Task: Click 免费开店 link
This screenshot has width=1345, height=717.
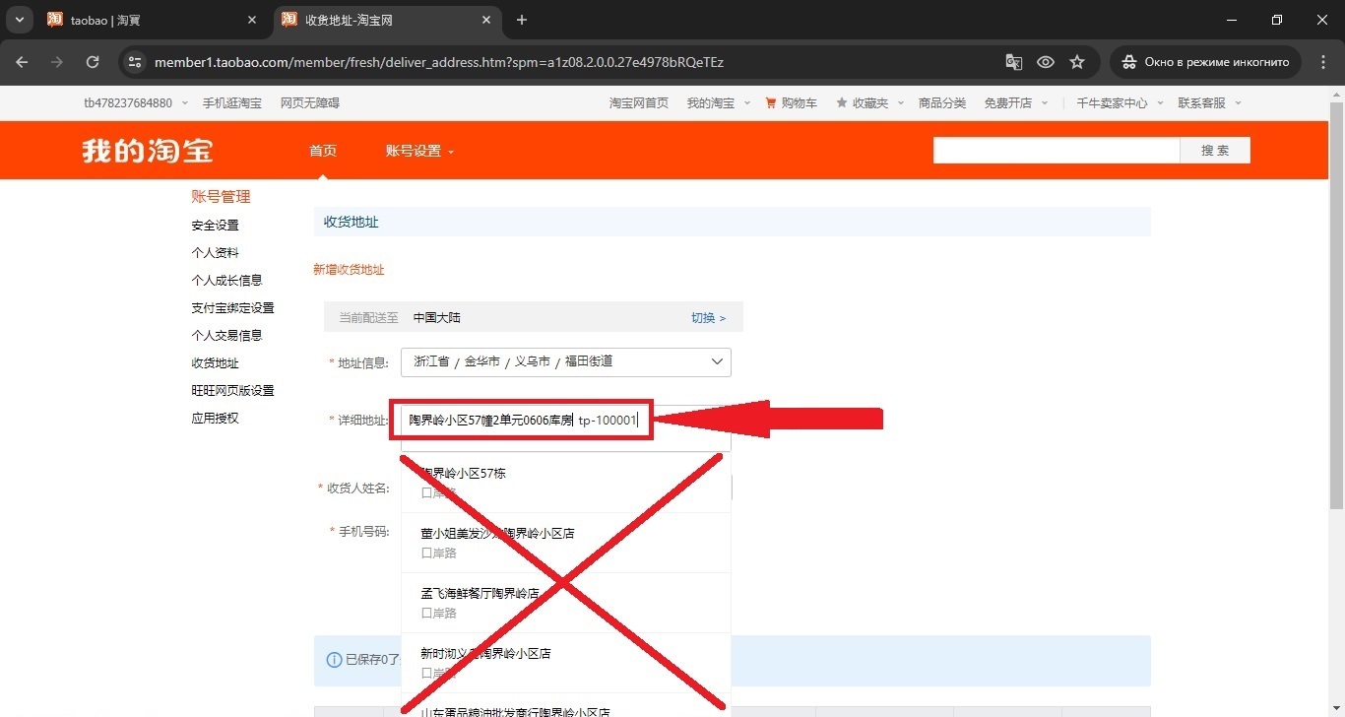Action: 1008,102
